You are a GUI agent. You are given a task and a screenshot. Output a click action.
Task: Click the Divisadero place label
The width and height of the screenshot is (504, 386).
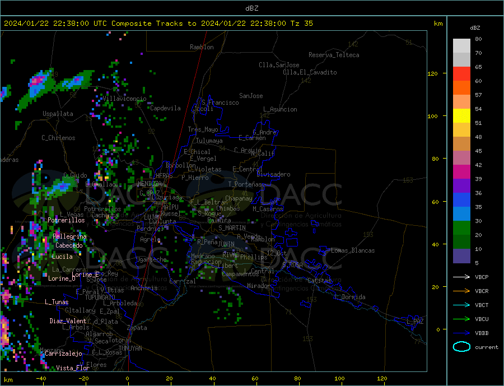pyautogui.click(x=273, y=174)
